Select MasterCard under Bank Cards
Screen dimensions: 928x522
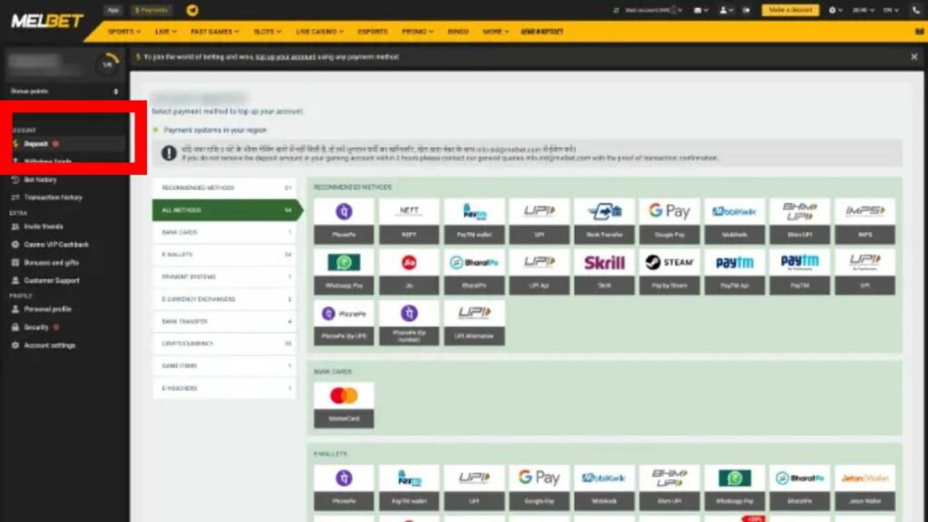click(343, 405)
